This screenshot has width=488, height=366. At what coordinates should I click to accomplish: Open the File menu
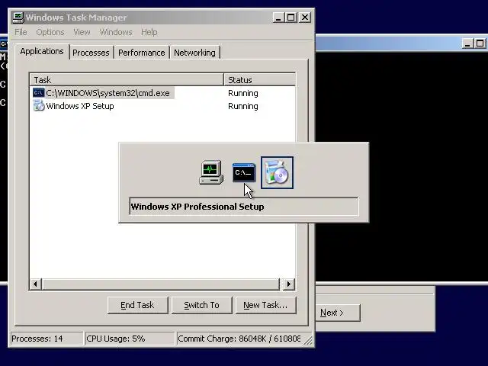point(21,32)
